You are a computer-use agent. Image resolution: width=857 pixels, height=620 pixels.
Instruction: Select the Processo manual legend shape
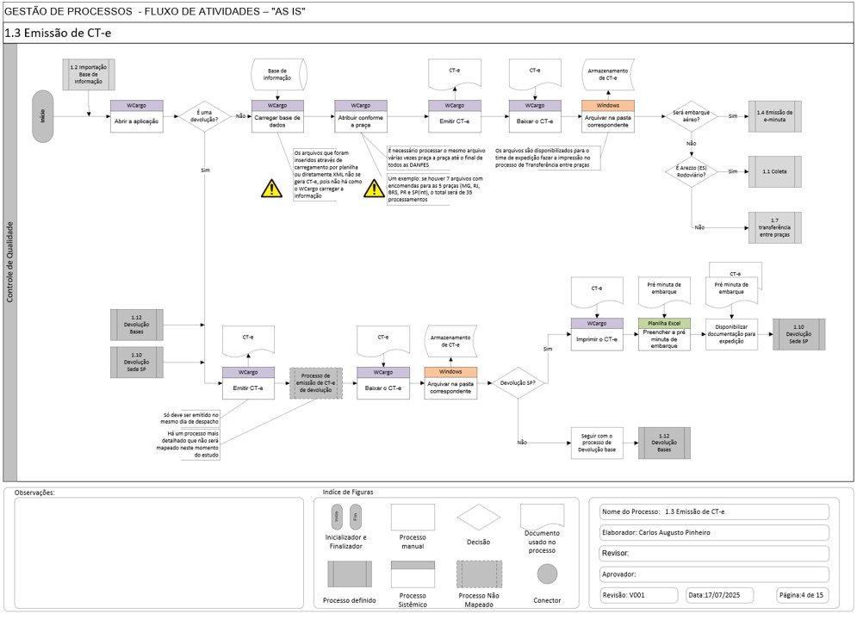[x=413, y=518]
